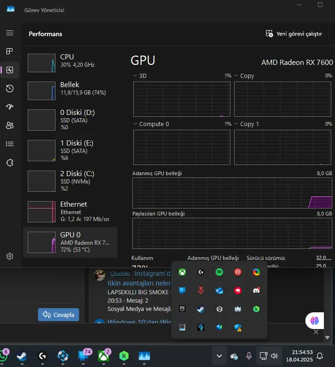The height and width of the screenshot is (367, 335).
Task: Open the Services puzzle icon in the sidebar
Action: pyautogui.click(x=10, y=163)
